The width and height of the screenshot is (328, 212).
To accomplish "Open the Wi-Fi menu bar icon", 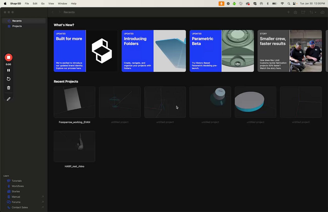I will (x=282, y=4).
